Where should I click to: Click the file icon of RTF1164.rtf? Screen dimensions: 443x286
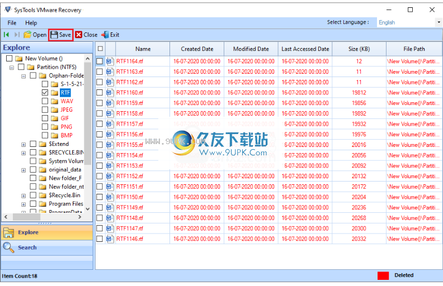110,61
